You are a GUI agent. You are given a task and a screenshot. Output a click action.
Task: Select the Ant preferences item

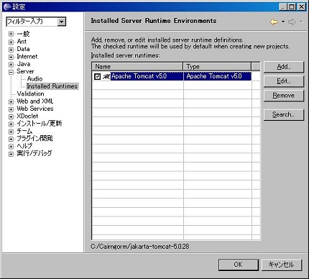point(22,42)
